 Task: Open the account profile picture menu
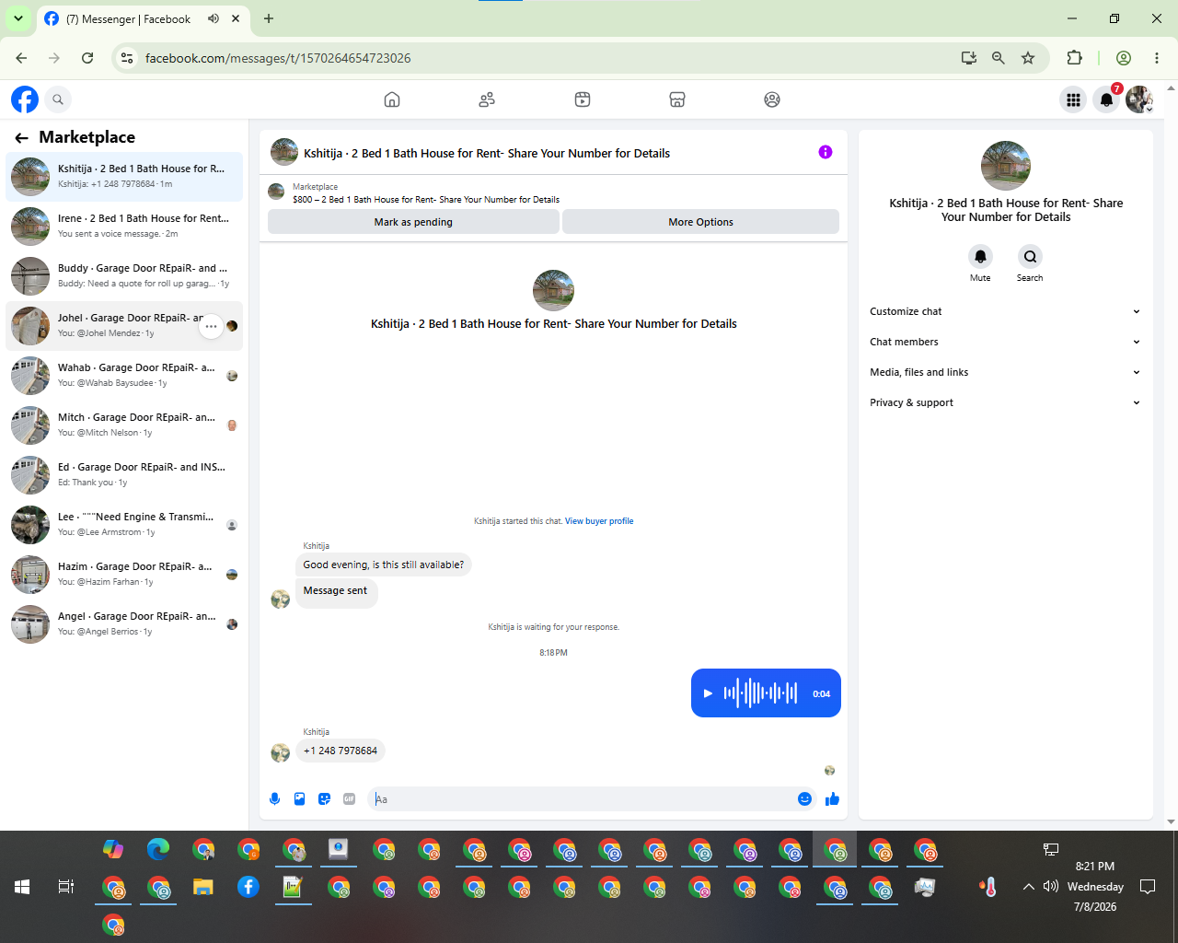(x=1139, y=99)
